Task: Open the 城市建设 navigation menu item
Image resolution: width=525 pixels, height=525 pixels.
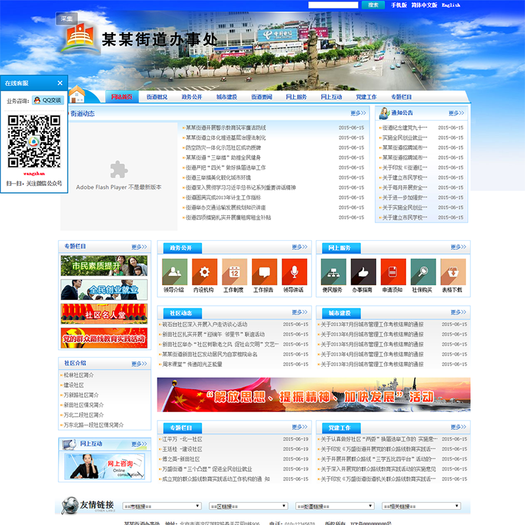Action: 226,96
